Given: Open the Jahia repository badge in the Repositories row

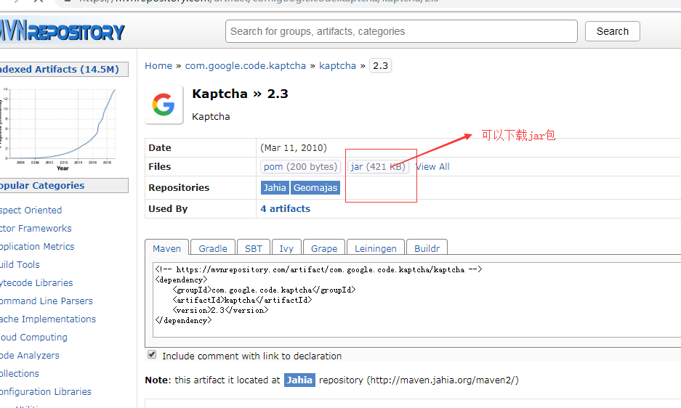Looking at the screenshot, I should coord(275,187).
